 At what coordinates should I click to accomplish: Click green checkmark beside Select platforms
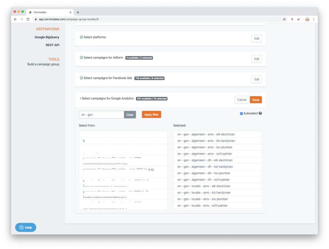[x=81, y=37]
